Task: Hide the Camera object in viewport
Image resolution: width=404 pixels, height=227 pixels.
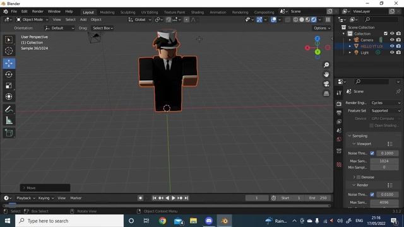Action: [392, 40]
